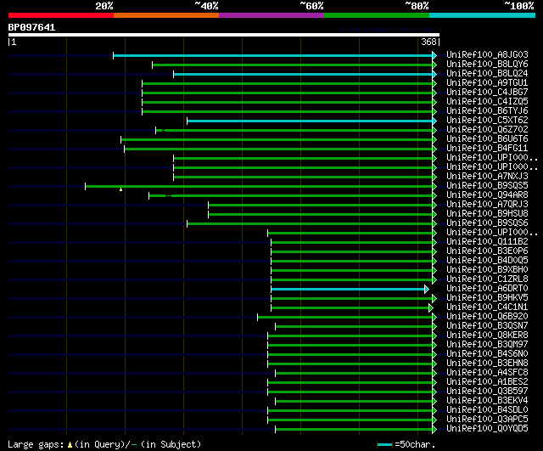Click the arrowhead ending the A8JG03 alignment

434,55
